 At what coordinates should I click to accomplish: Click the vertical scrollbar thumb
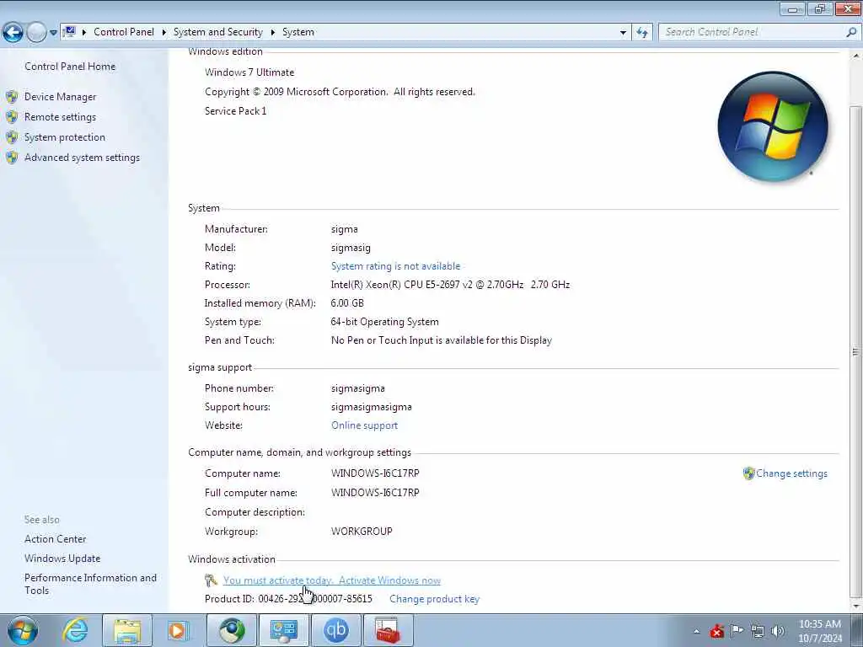pos(855,350)
